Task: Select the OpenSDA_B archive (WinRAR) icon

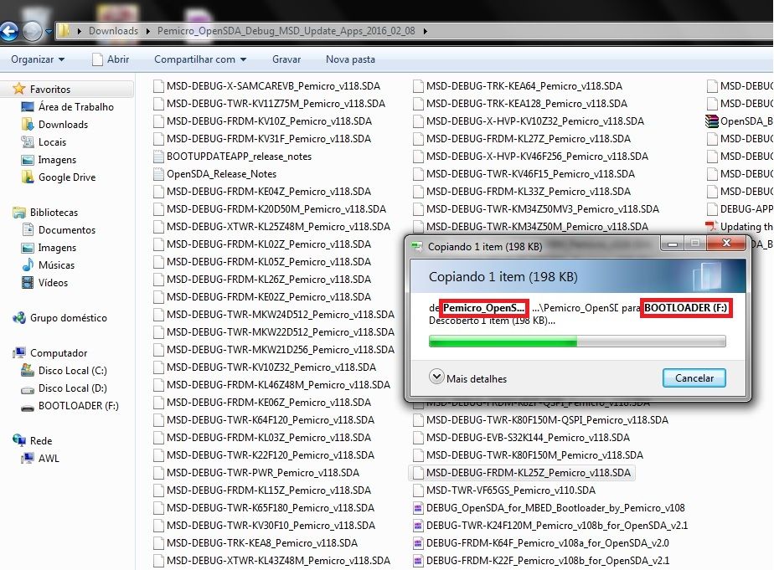Action: [712, 121]
